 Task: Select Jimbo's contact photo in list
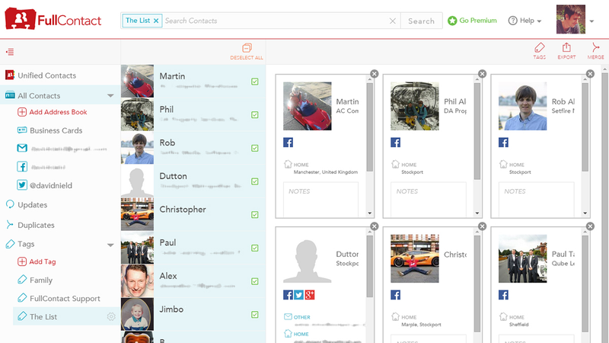click(137, 314)
